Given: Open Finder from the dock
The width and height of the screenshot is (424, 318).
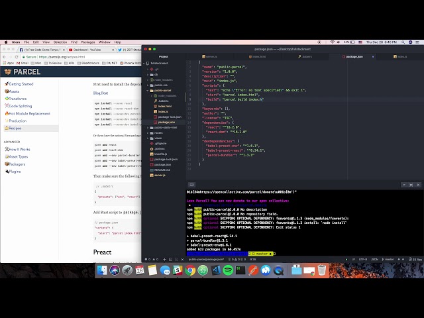Looking at the screenshot, I should pyautogui.click(x=102, y=270).
